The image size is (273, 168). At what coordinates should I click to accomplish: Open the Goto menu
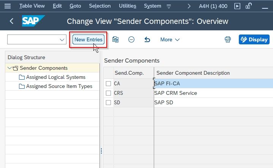(x=75, y=6)
